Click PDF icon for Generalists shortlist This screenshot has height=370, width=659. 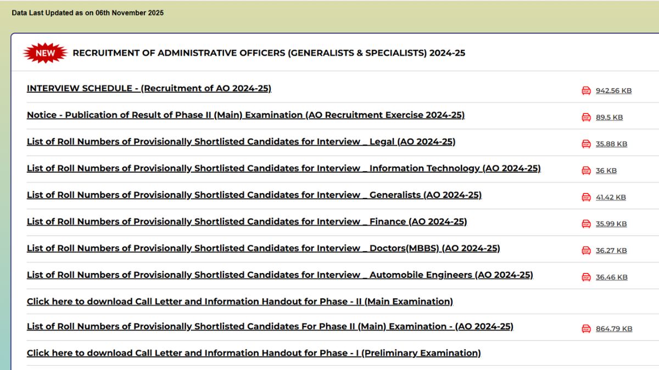(586, 197)
